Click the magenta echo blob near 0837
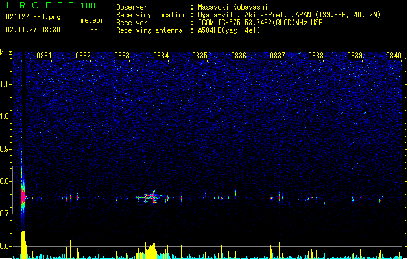The width and height of the screenshot is (408, 259). point(271,198)
